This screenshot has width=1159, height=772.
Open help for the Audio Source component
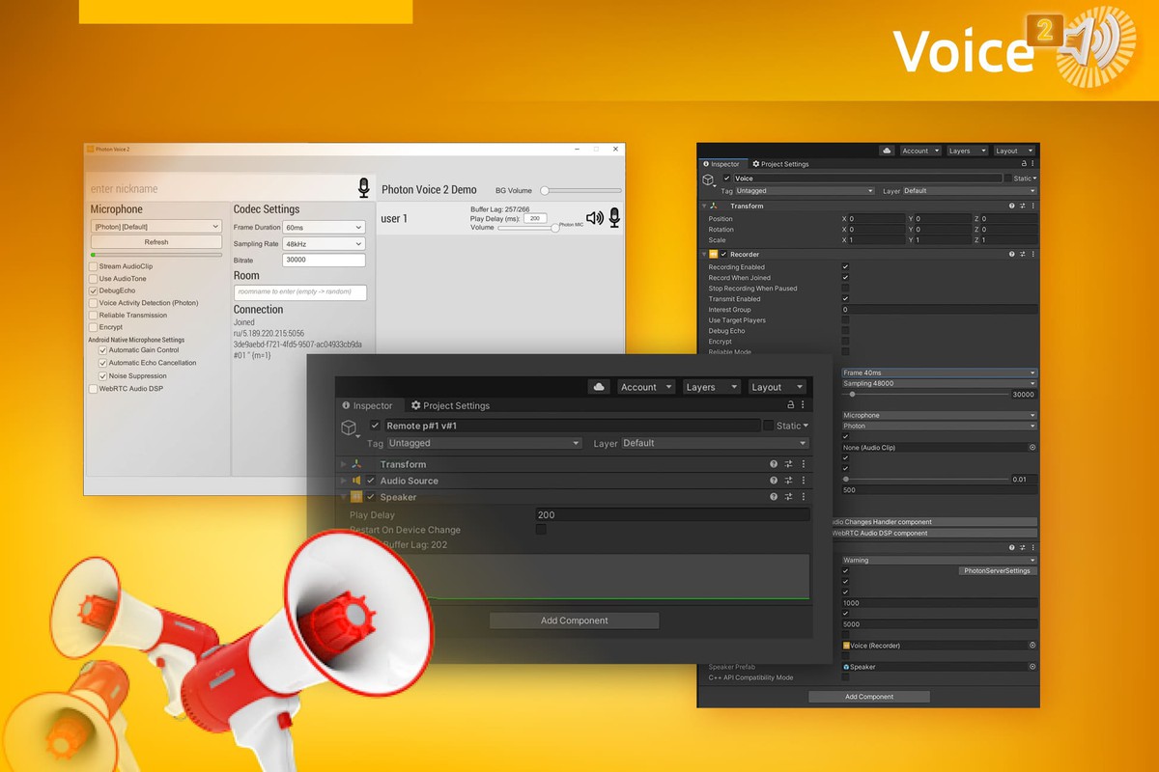pyautogui.click(x=774, y=481)
